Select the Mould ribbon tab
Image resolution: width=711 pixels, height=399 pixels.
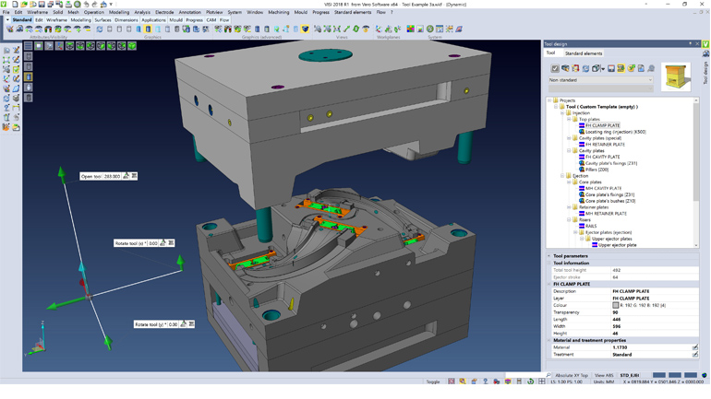(x=175, y=19)
